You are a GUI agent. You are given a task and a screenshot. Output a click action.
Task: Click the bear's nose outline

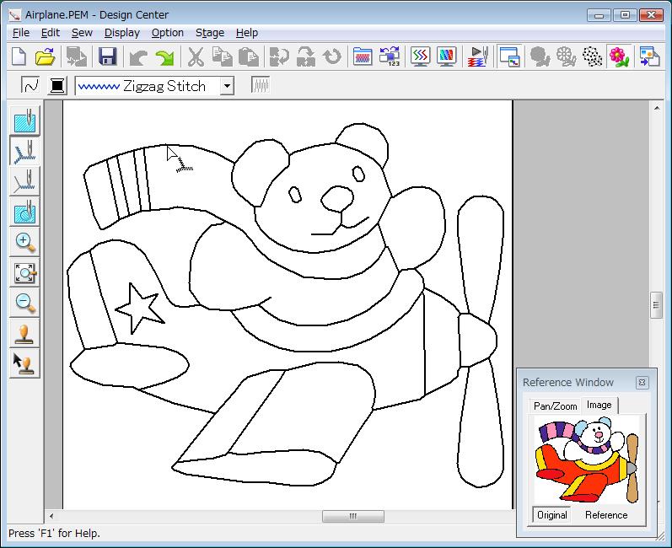[337, 198]
